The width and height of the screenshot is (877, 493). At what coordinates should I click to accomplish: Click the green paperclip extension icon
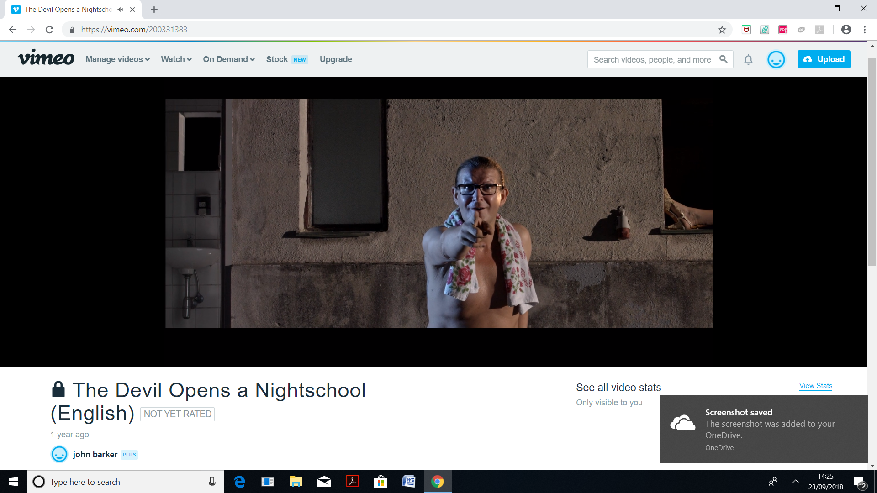click(765, 30)
